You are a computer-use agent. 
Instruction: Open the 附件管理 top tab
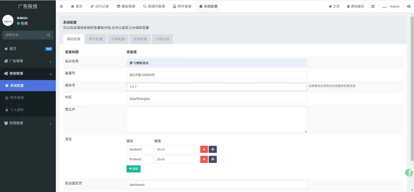coord(182,6)
